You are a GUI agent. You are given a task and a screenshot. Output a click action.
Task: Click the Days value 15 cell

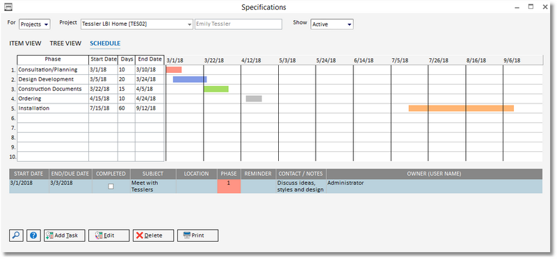click(x=127, y=89)
